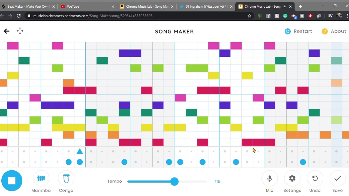The image size is (349, 196).
Task: Stop playback with the square button
Action: tap(12, 181)
